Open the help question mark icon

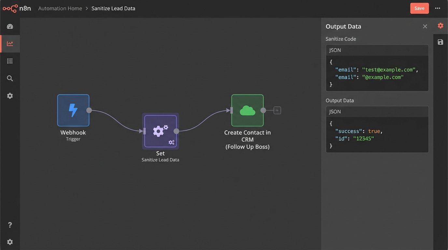[x=10, y=225]
